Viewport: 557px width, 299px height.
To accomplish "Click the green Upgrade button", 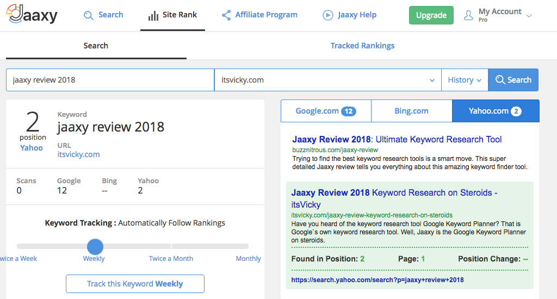I will point(431,15).
